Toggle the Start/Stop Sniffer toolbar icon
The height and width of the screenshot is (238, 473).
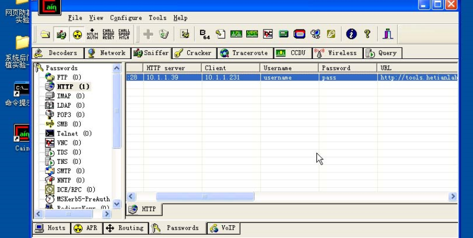pos(61,34)
